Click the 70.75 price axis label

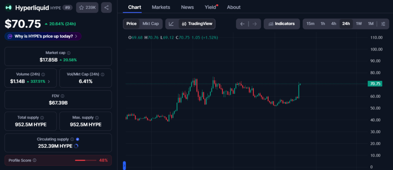coord(375,84)
